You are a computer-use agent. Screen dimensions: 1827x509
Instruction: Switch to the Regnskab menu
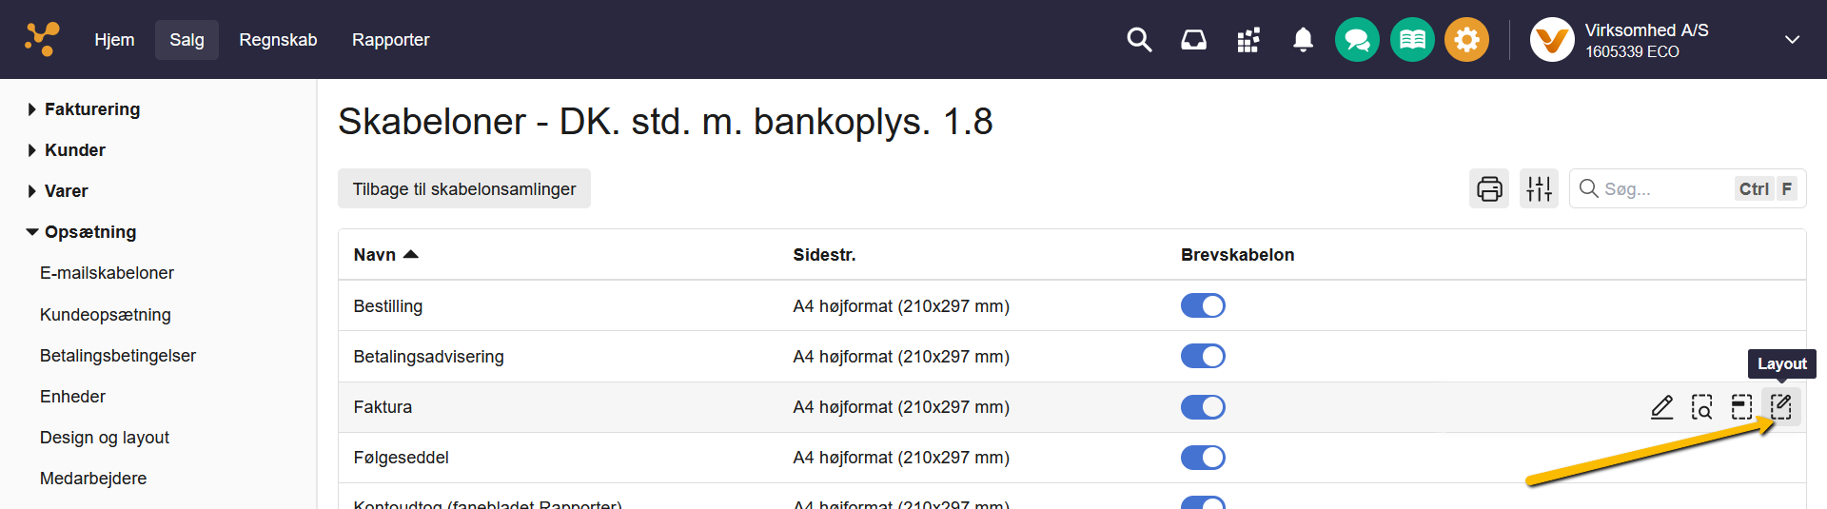278,40
